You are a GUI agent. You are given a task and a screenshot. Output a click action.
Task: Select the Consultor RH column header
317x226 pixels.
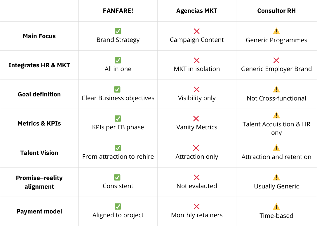(x=276, y=11)
